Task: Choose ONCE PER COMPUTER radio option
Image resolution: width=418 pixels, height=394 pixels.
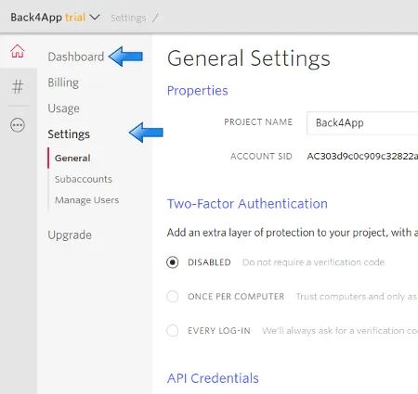Action: 172,297
